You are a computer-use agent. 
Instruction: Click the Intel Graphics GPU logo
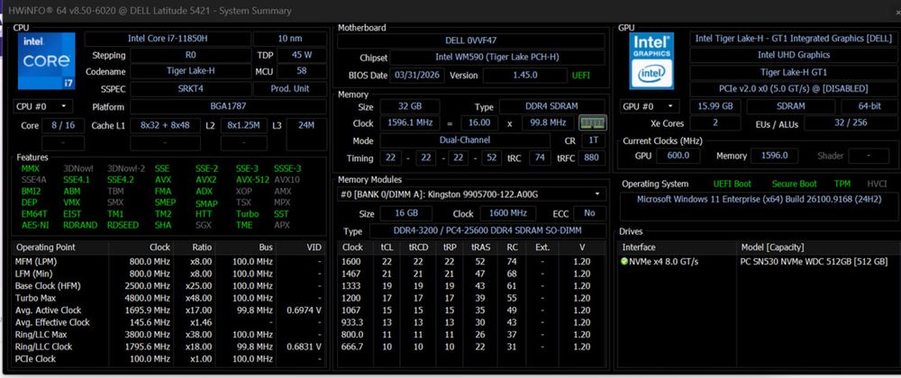(x=651, y=61)
